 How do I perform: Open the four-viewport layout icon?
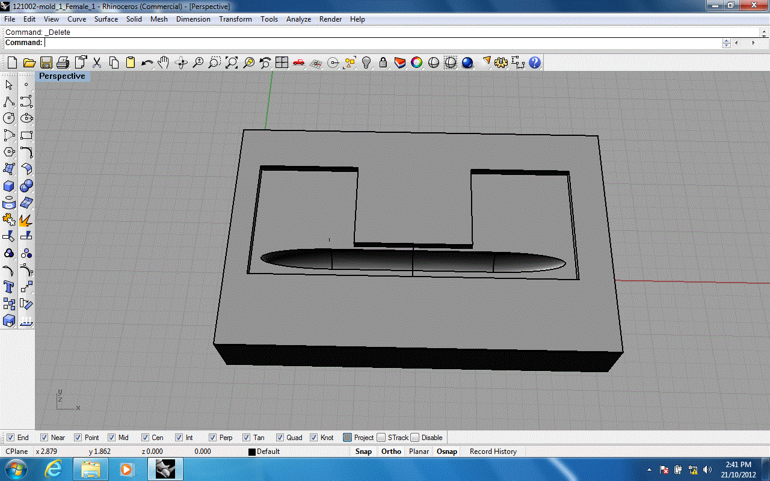coord(282,63)
